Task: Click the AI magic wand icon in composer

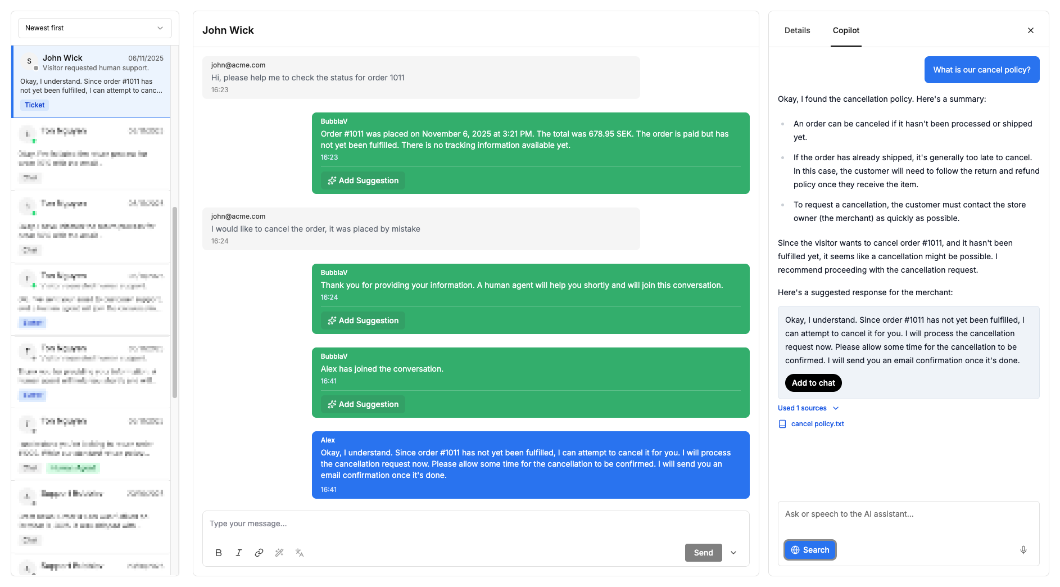Action: tap(279, 553)
